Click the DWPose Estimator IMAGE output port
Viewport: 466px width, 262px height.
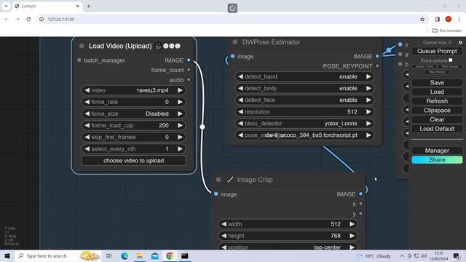pos(377,56)
